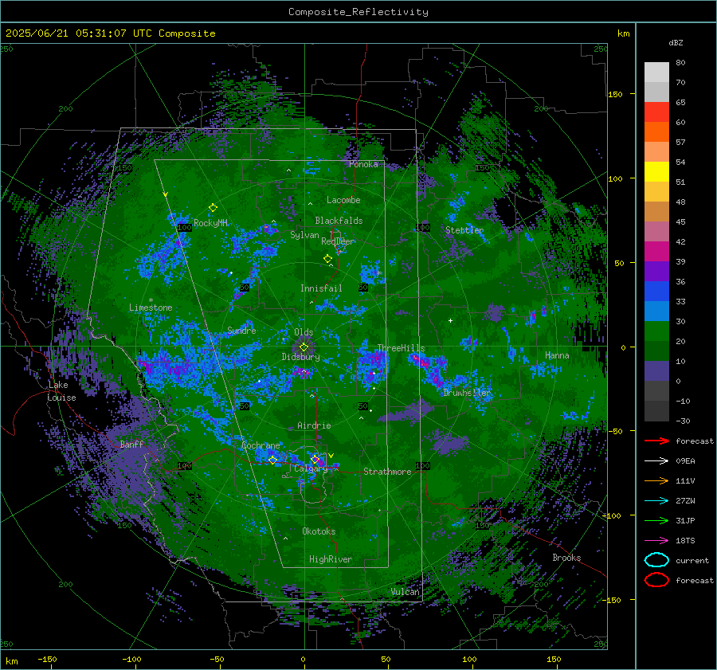Click the Sundre city label
Screen dimensions: 717x670
click(x=241, y=331)
